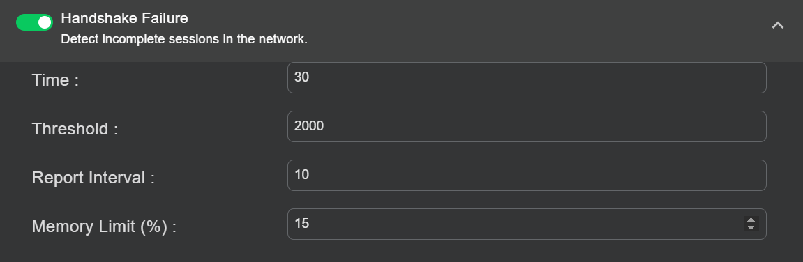Screen dimensions: 803x262
Task: Focus the Memory Limit (%) input field
Action: 527,224
